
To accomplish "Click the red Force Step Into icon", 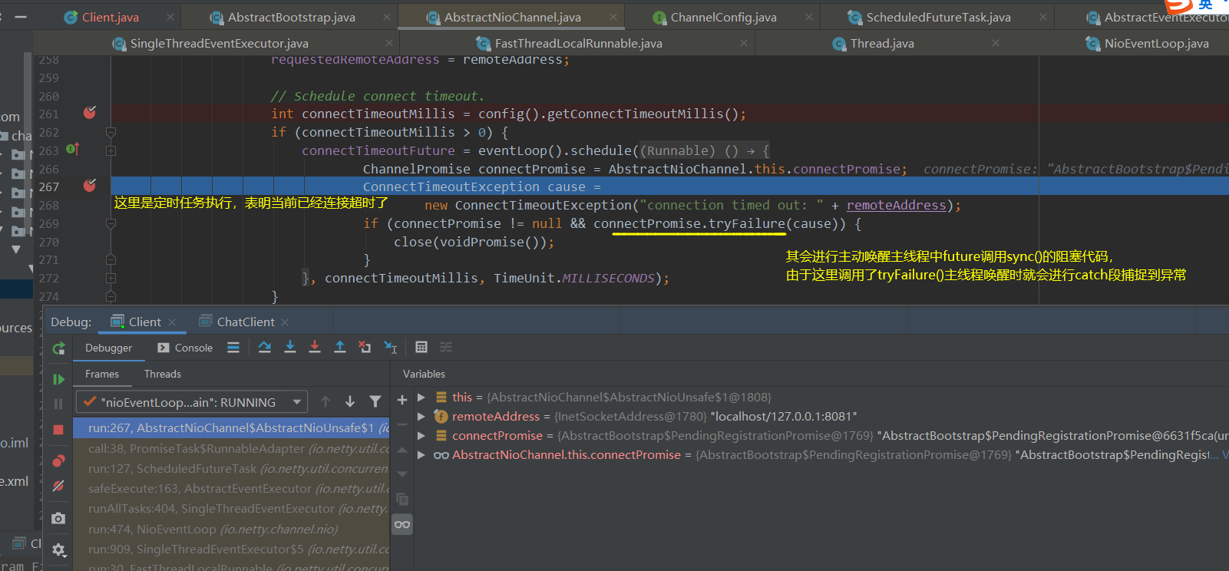I will click(315, 348).
